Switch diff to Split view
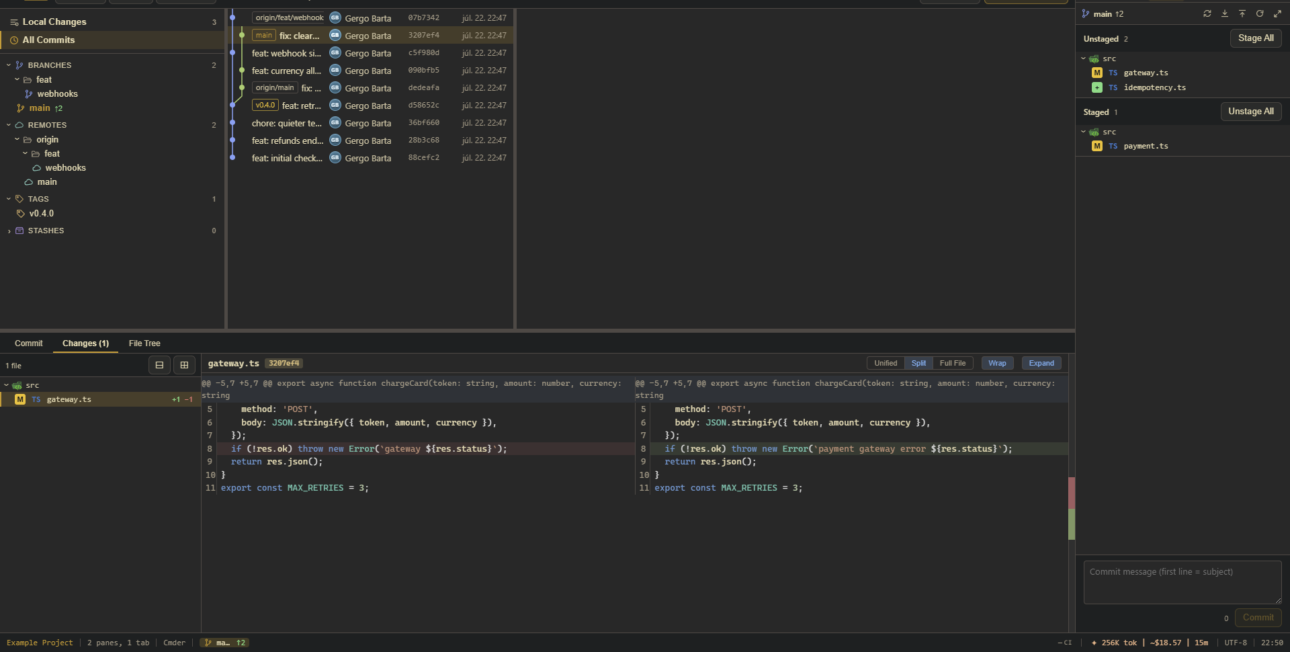 (918, 363)
